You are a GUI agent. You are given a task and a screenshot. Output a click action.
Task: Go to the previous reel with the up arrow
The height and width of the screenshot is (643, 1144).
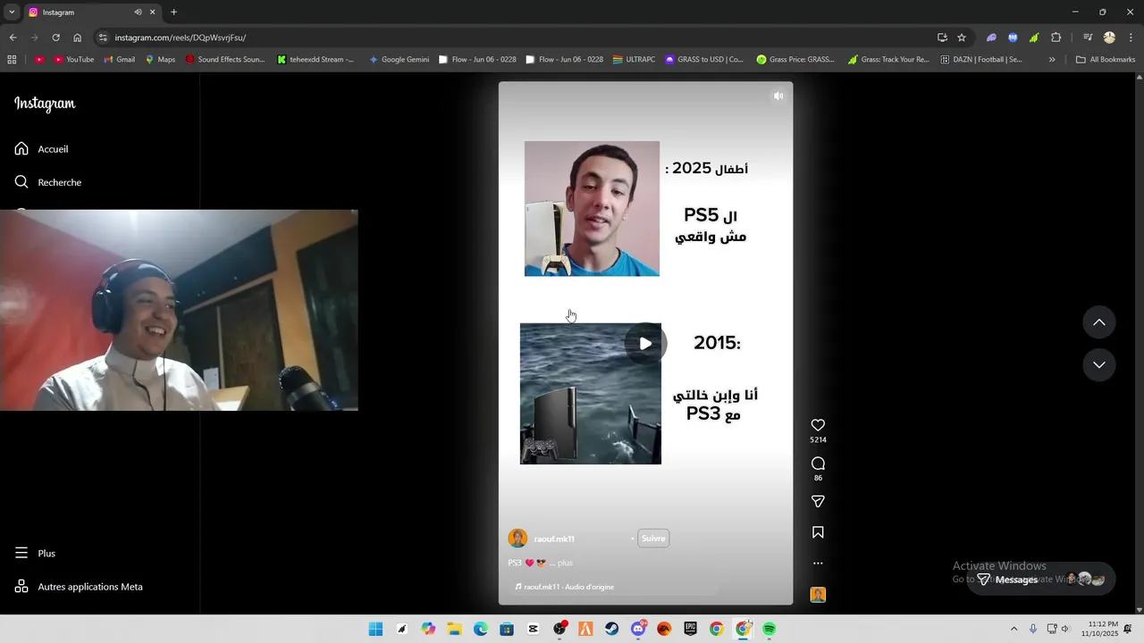coord(1099,322)
